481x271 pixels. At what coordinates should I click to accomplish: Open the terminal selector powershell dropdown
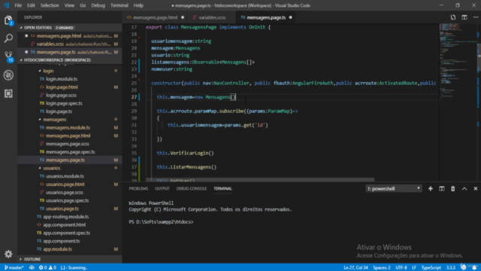click(394, 189)
